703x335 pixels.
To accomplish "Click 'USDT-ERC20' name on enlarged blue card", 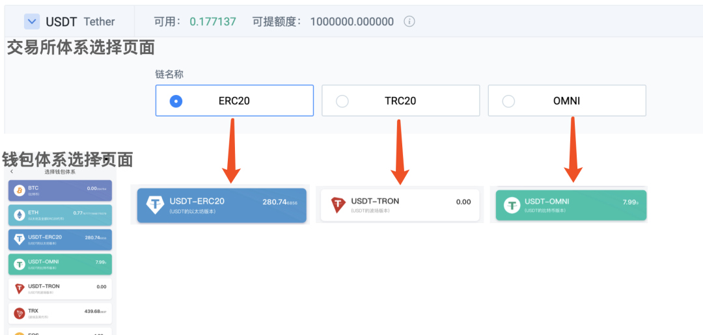I will click(197, 201).
